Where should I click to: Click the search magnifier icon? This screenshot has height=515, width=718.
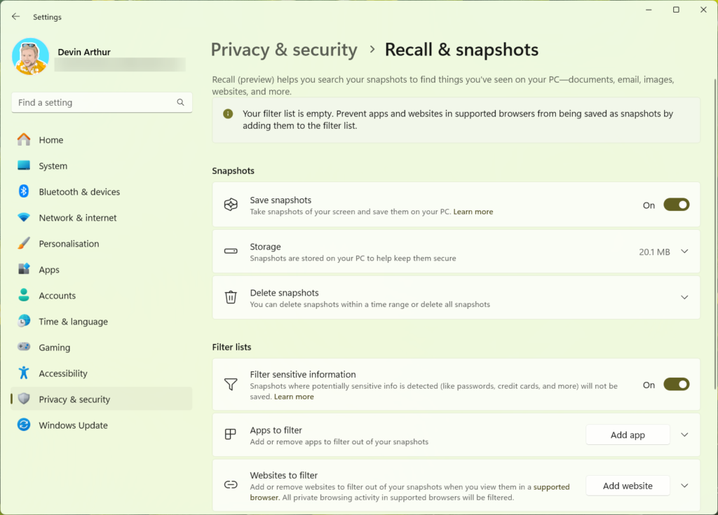click(180, 102)
